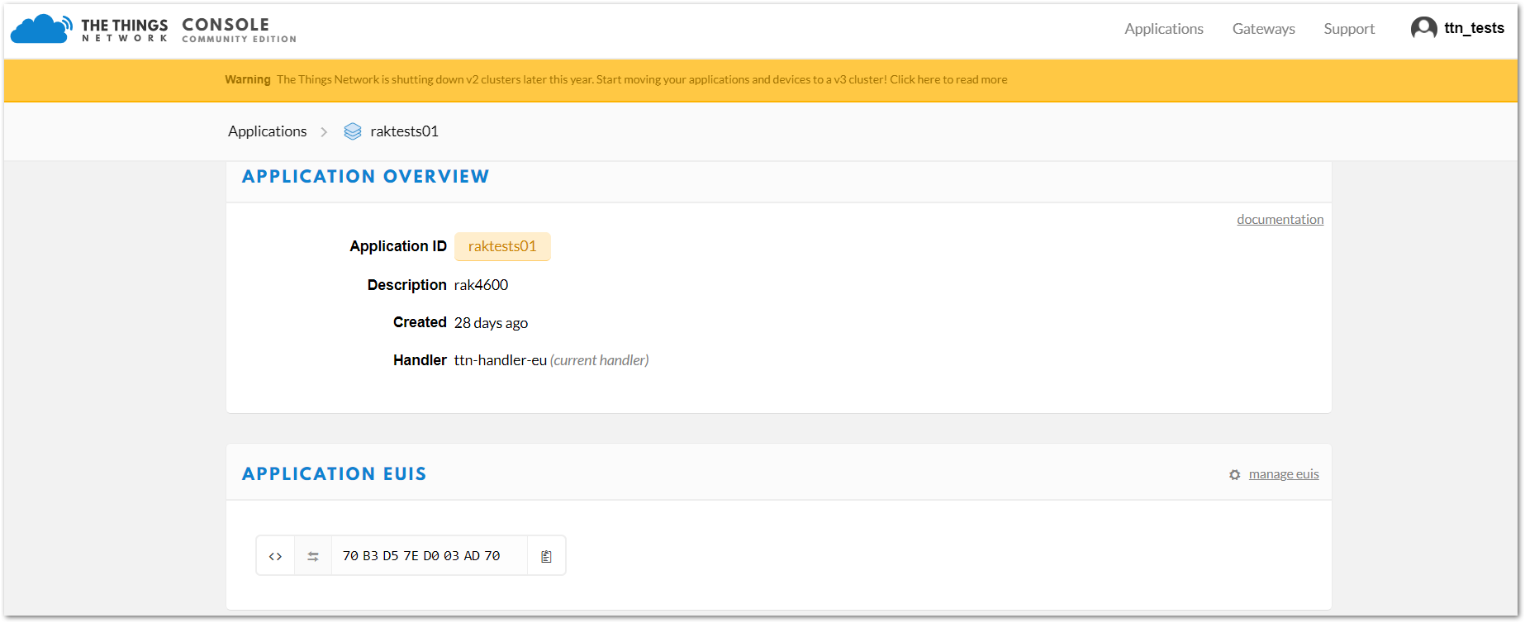Click the bold Warning label in the banner
Viewport: 1525px width, 623px height.
point(248,80)
